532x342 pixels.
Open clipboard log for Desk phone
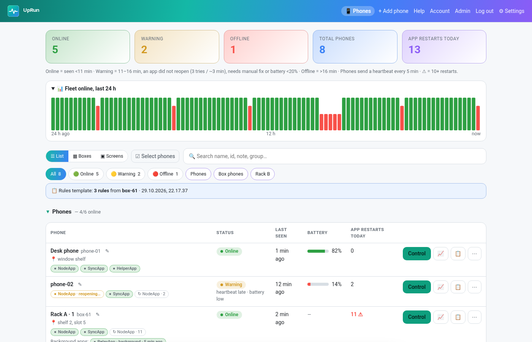(x=458, y=253)
